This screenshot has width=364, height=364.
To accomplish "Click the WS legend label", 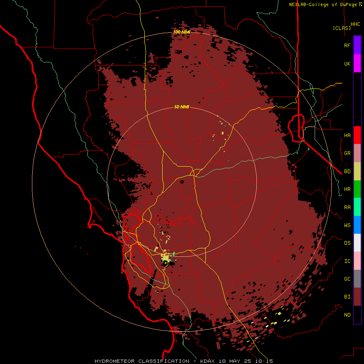I will [347, 225].
